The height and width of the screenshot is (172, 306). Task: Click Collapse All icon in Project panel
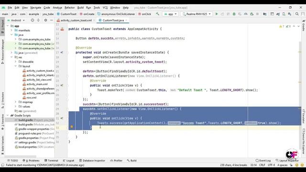[38, 20]
